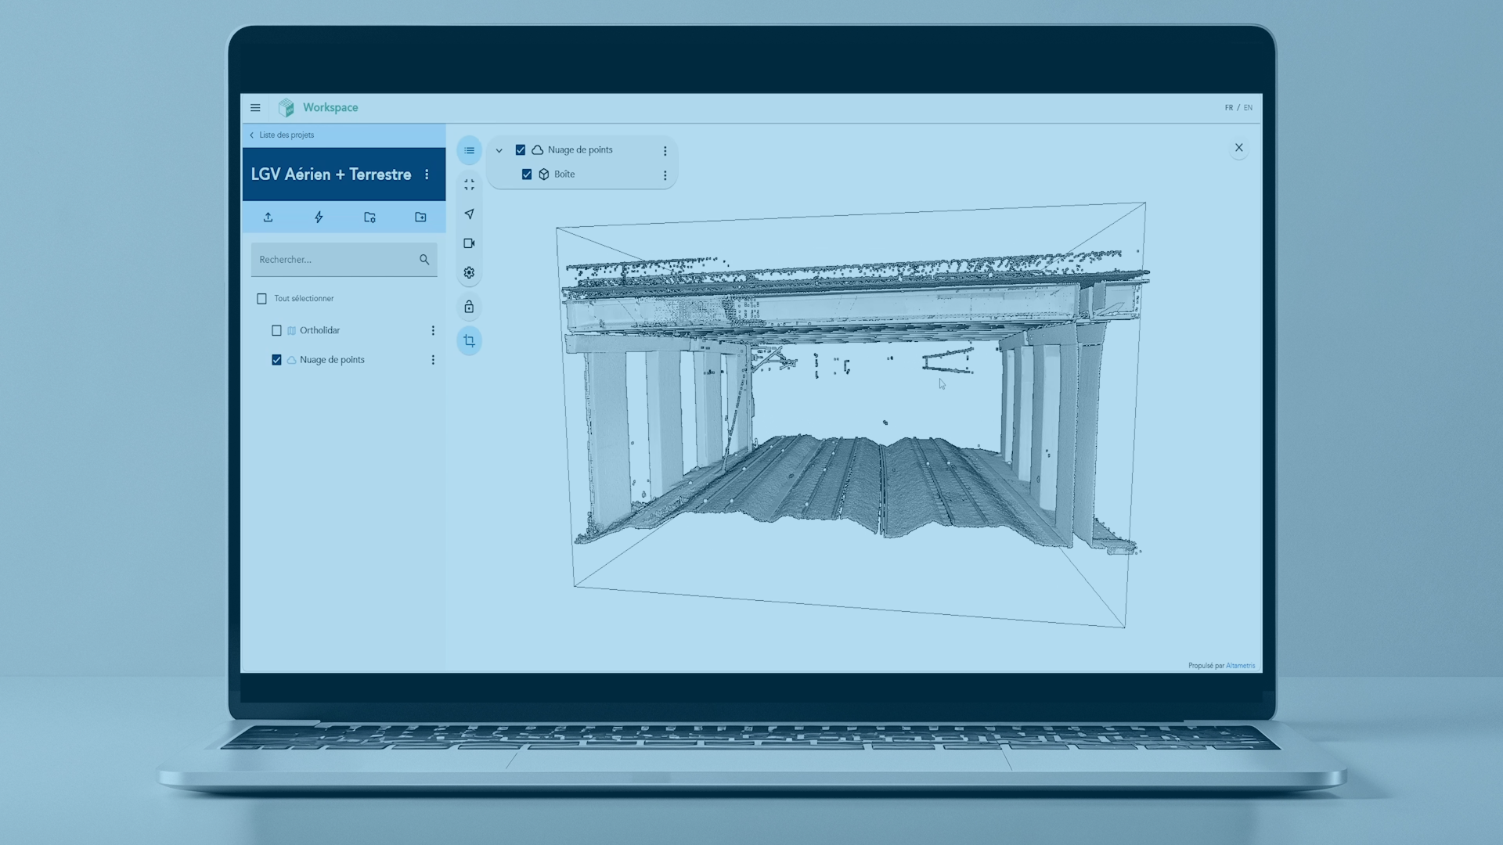Collapse the Nuage de points tree chevron

click(x=500, y=150)
